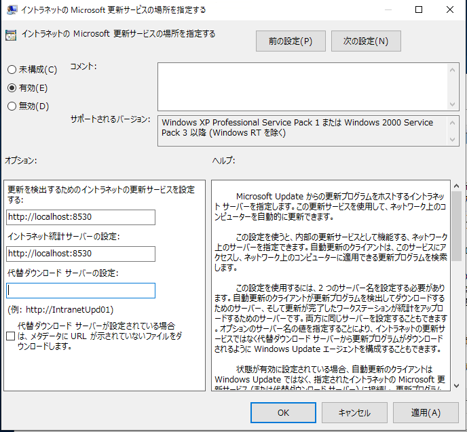Click the 適用(A) button
This screenshot has width=467, height=432.
tap(426, 412)
